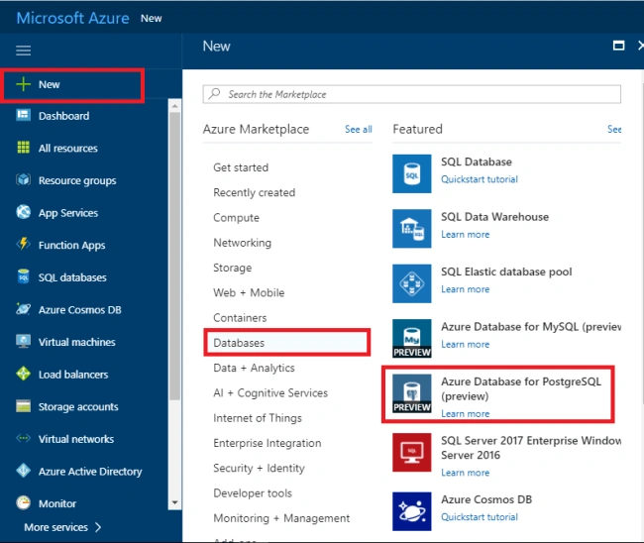Select Azure Database for PostgreSQL preview icon
This screenshot has width=644, height=543.
click(411, 393)
